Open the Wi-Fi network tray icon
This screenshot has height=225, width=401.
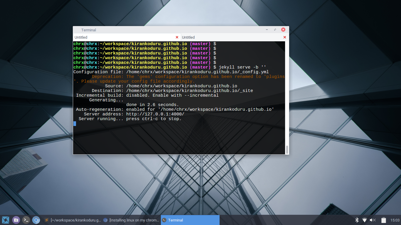pos(365,220)
